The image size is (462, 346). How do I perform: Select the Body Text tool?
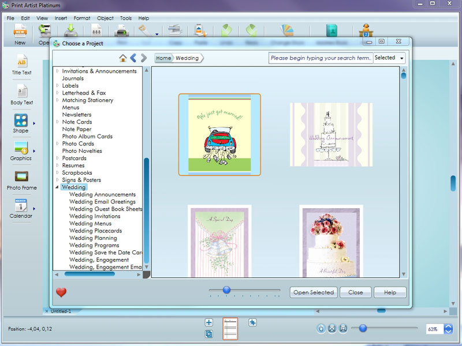coord(21,95)
